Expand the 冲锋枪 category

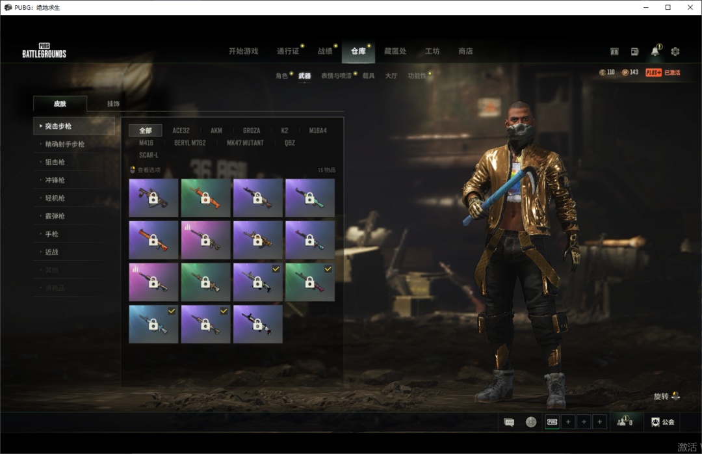coord(74,180)
